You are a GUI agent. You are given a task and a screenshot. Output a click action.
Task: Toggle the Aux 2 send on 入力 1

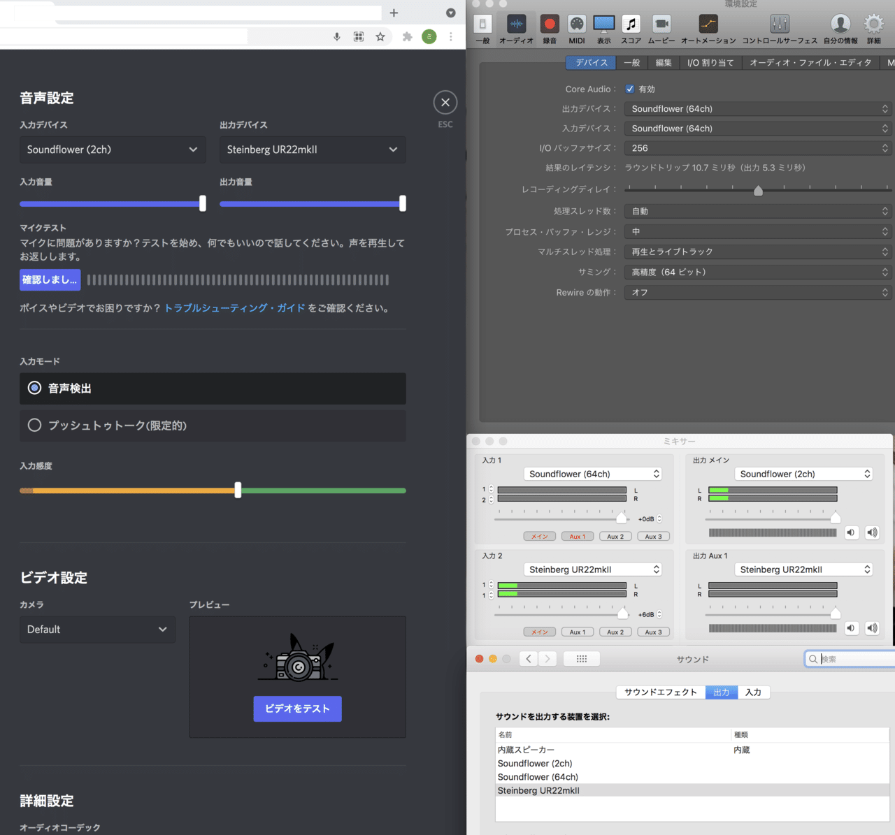coord(615,537)
